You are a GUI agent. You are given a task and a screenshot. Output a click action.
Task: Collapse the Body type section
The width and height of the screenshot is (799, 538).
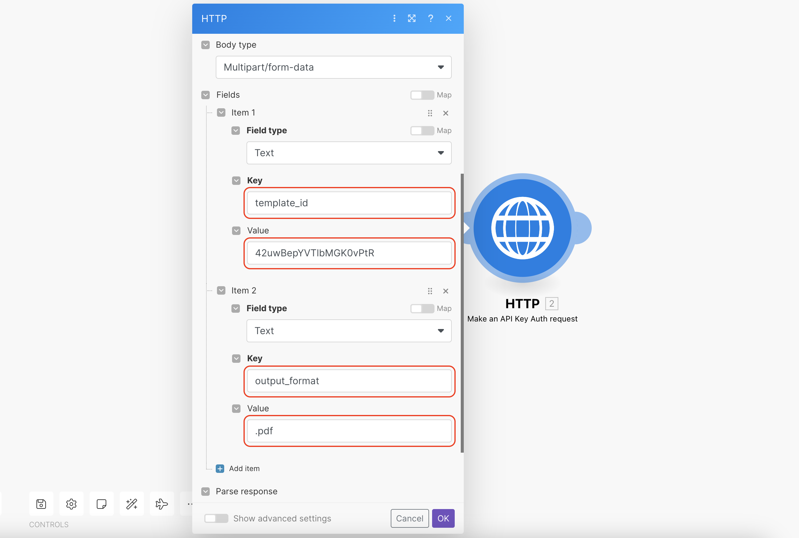click(205, 45)
